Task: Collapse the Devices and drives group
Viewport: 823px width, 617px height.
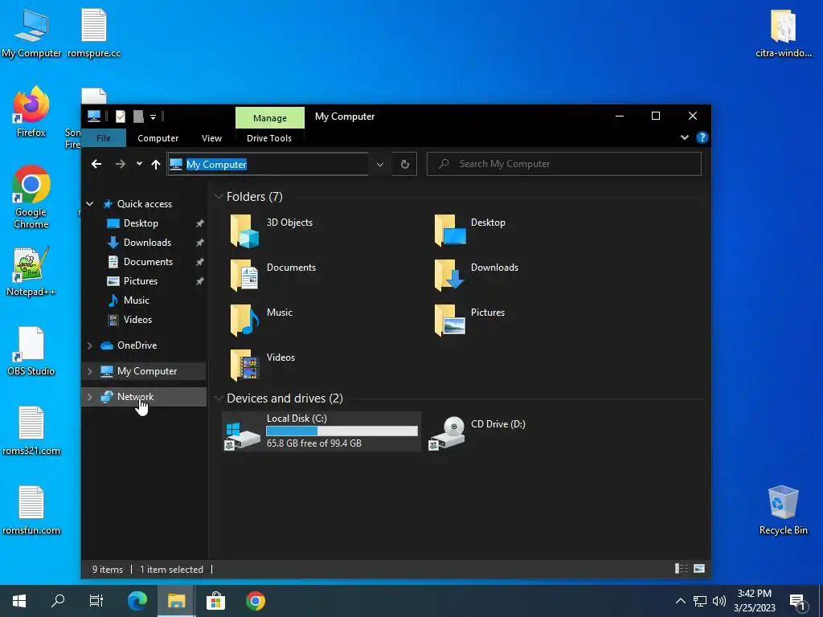Action: click(x=219, y=398)
